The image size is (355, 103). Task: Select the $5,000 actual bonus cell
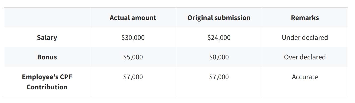pyautogui.click(x=133, y=57)
